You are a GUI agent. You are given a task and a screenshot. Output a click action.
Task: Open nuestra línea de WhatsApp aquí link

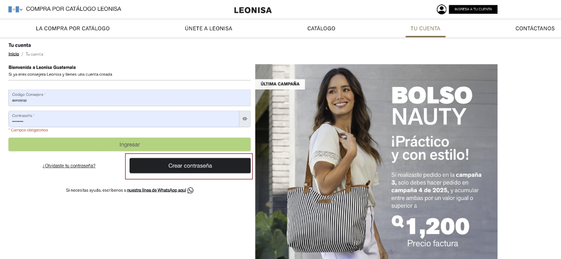[157, 190]
